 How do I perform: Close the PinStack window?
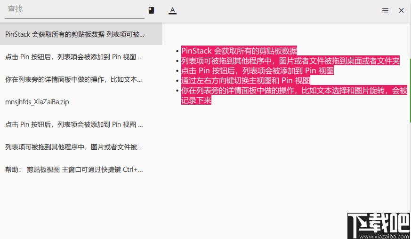tap(401, 10)
